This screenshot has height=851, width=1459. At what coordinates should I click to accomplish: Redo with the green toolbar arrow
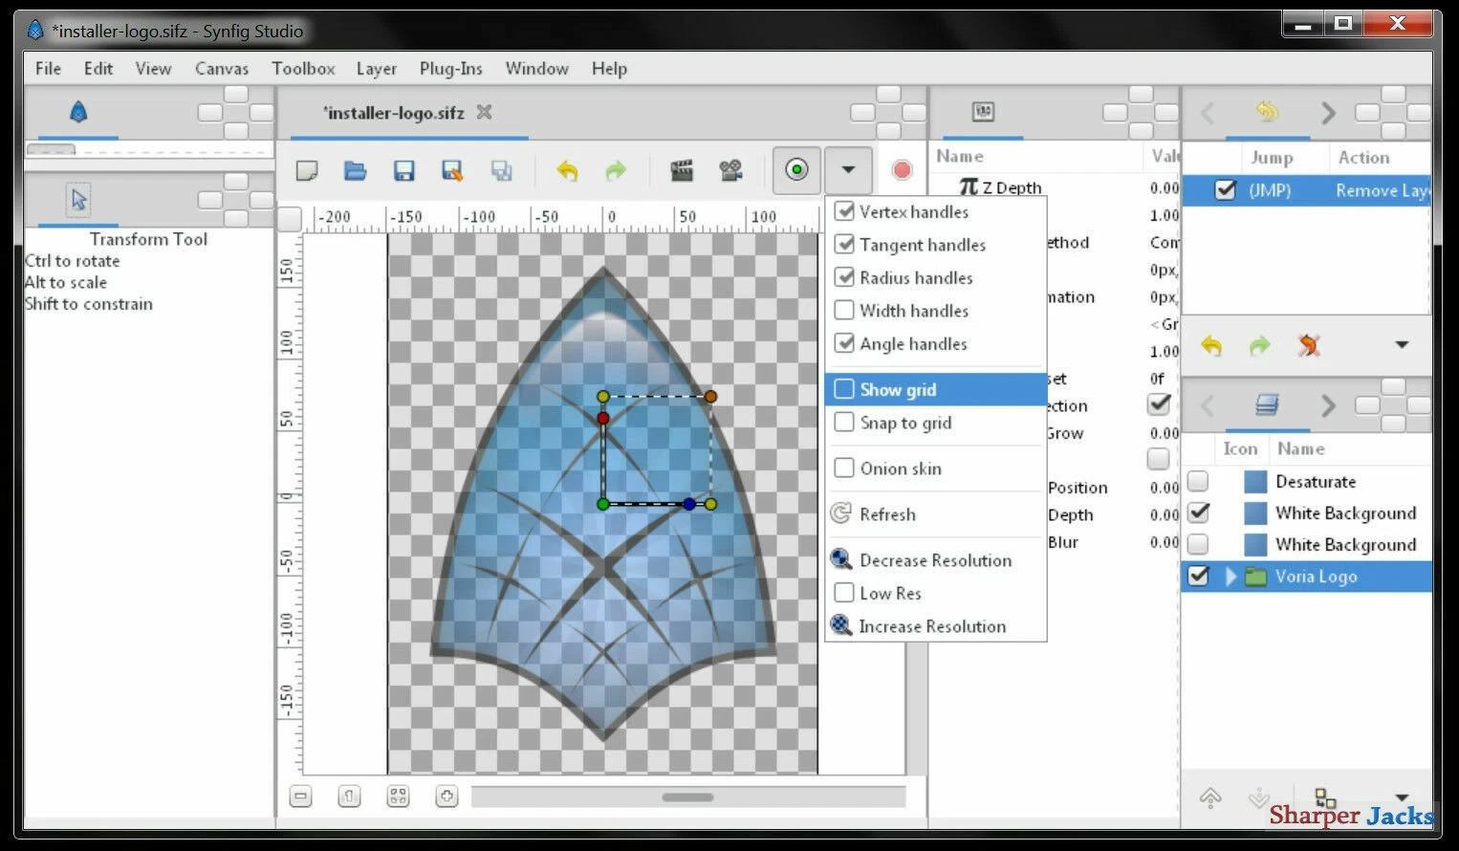coord(616,170)
